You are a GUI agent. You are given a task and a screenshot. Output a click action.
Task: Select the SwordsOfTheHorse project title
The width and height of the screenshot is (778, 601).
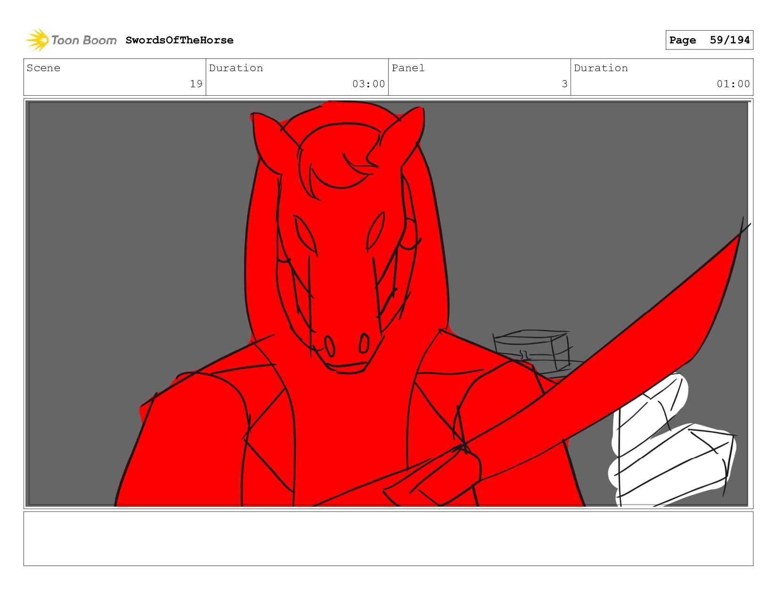(179, 41)
